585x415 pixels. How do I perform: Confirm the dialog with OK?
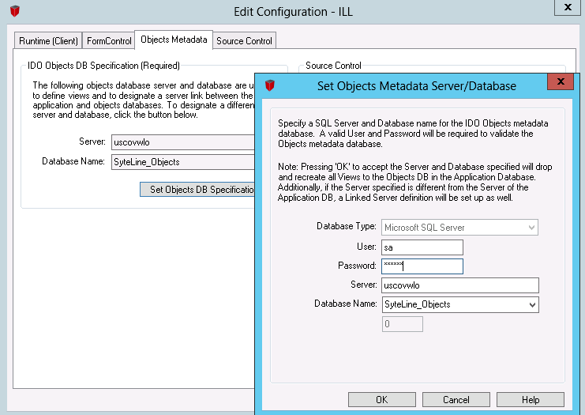point(381,400)
